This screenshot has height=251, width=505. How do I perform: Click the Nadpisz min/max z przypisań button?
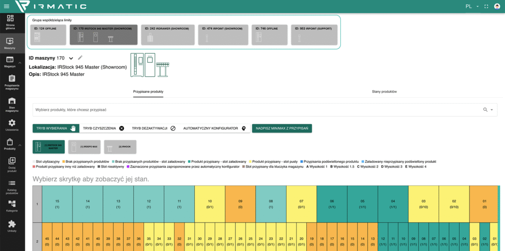pos(282,128)
